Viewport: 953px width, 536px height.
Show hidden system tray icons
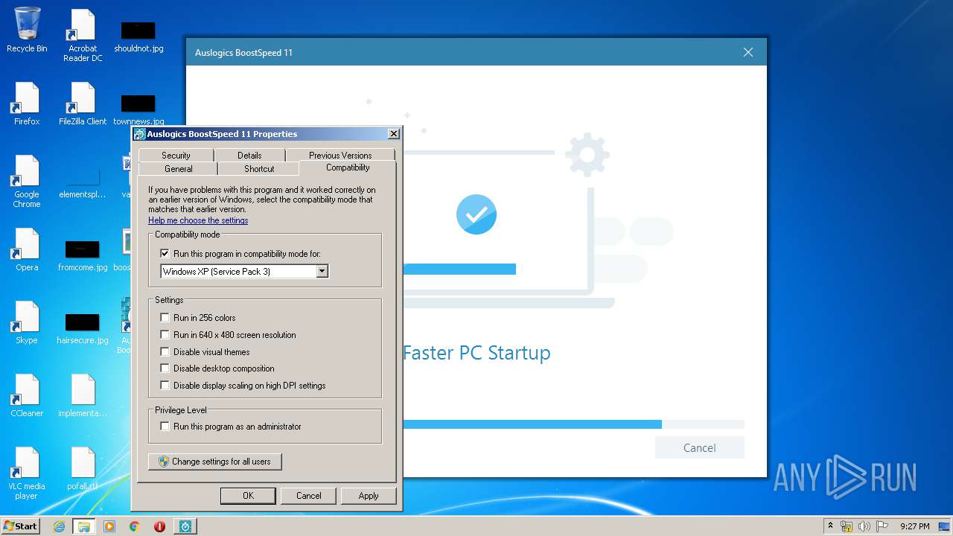831,526
